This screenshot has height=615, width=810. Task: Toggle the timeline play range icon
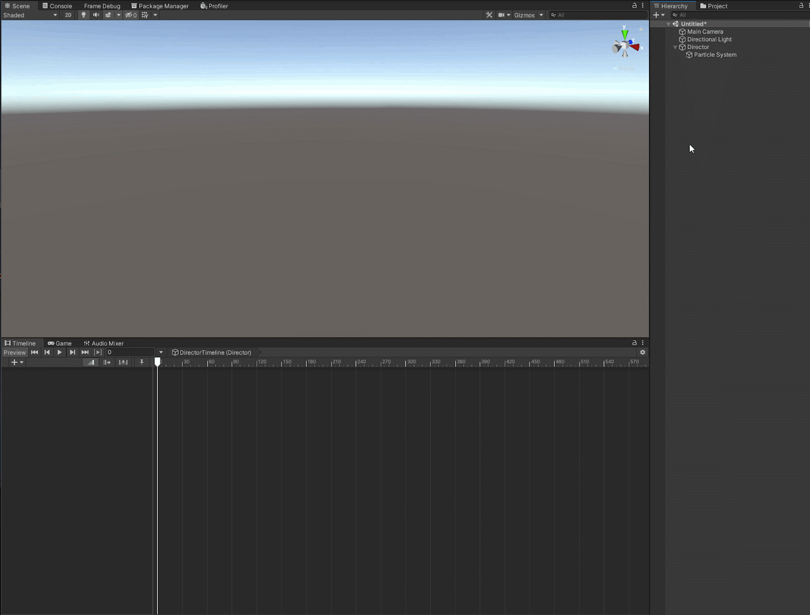(98, 352)
